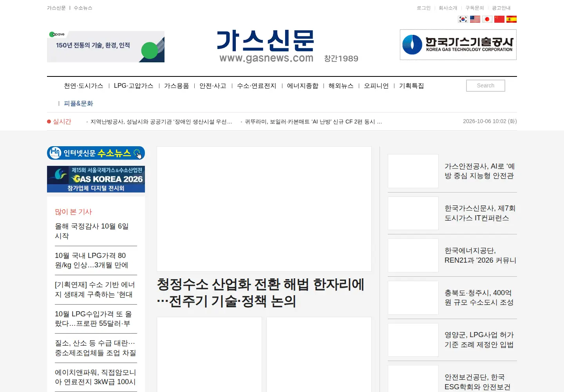Open the 해외뉴스 menu

[x=341, y=86]
